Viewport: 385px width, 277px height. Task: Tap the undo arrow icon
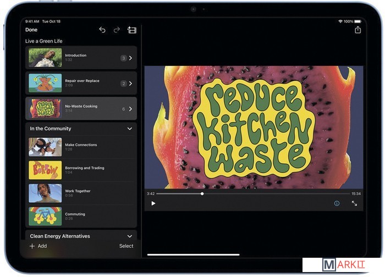[x=102, y=30]
